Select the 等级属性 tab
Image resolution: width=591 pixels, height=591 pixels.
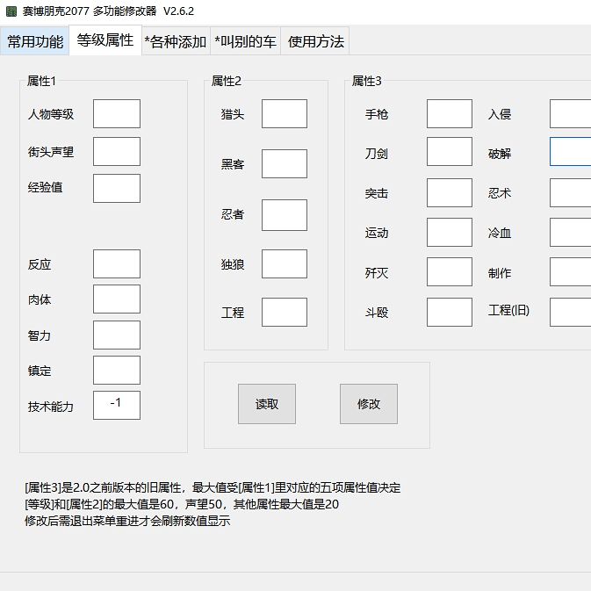[x=105, y=40]
